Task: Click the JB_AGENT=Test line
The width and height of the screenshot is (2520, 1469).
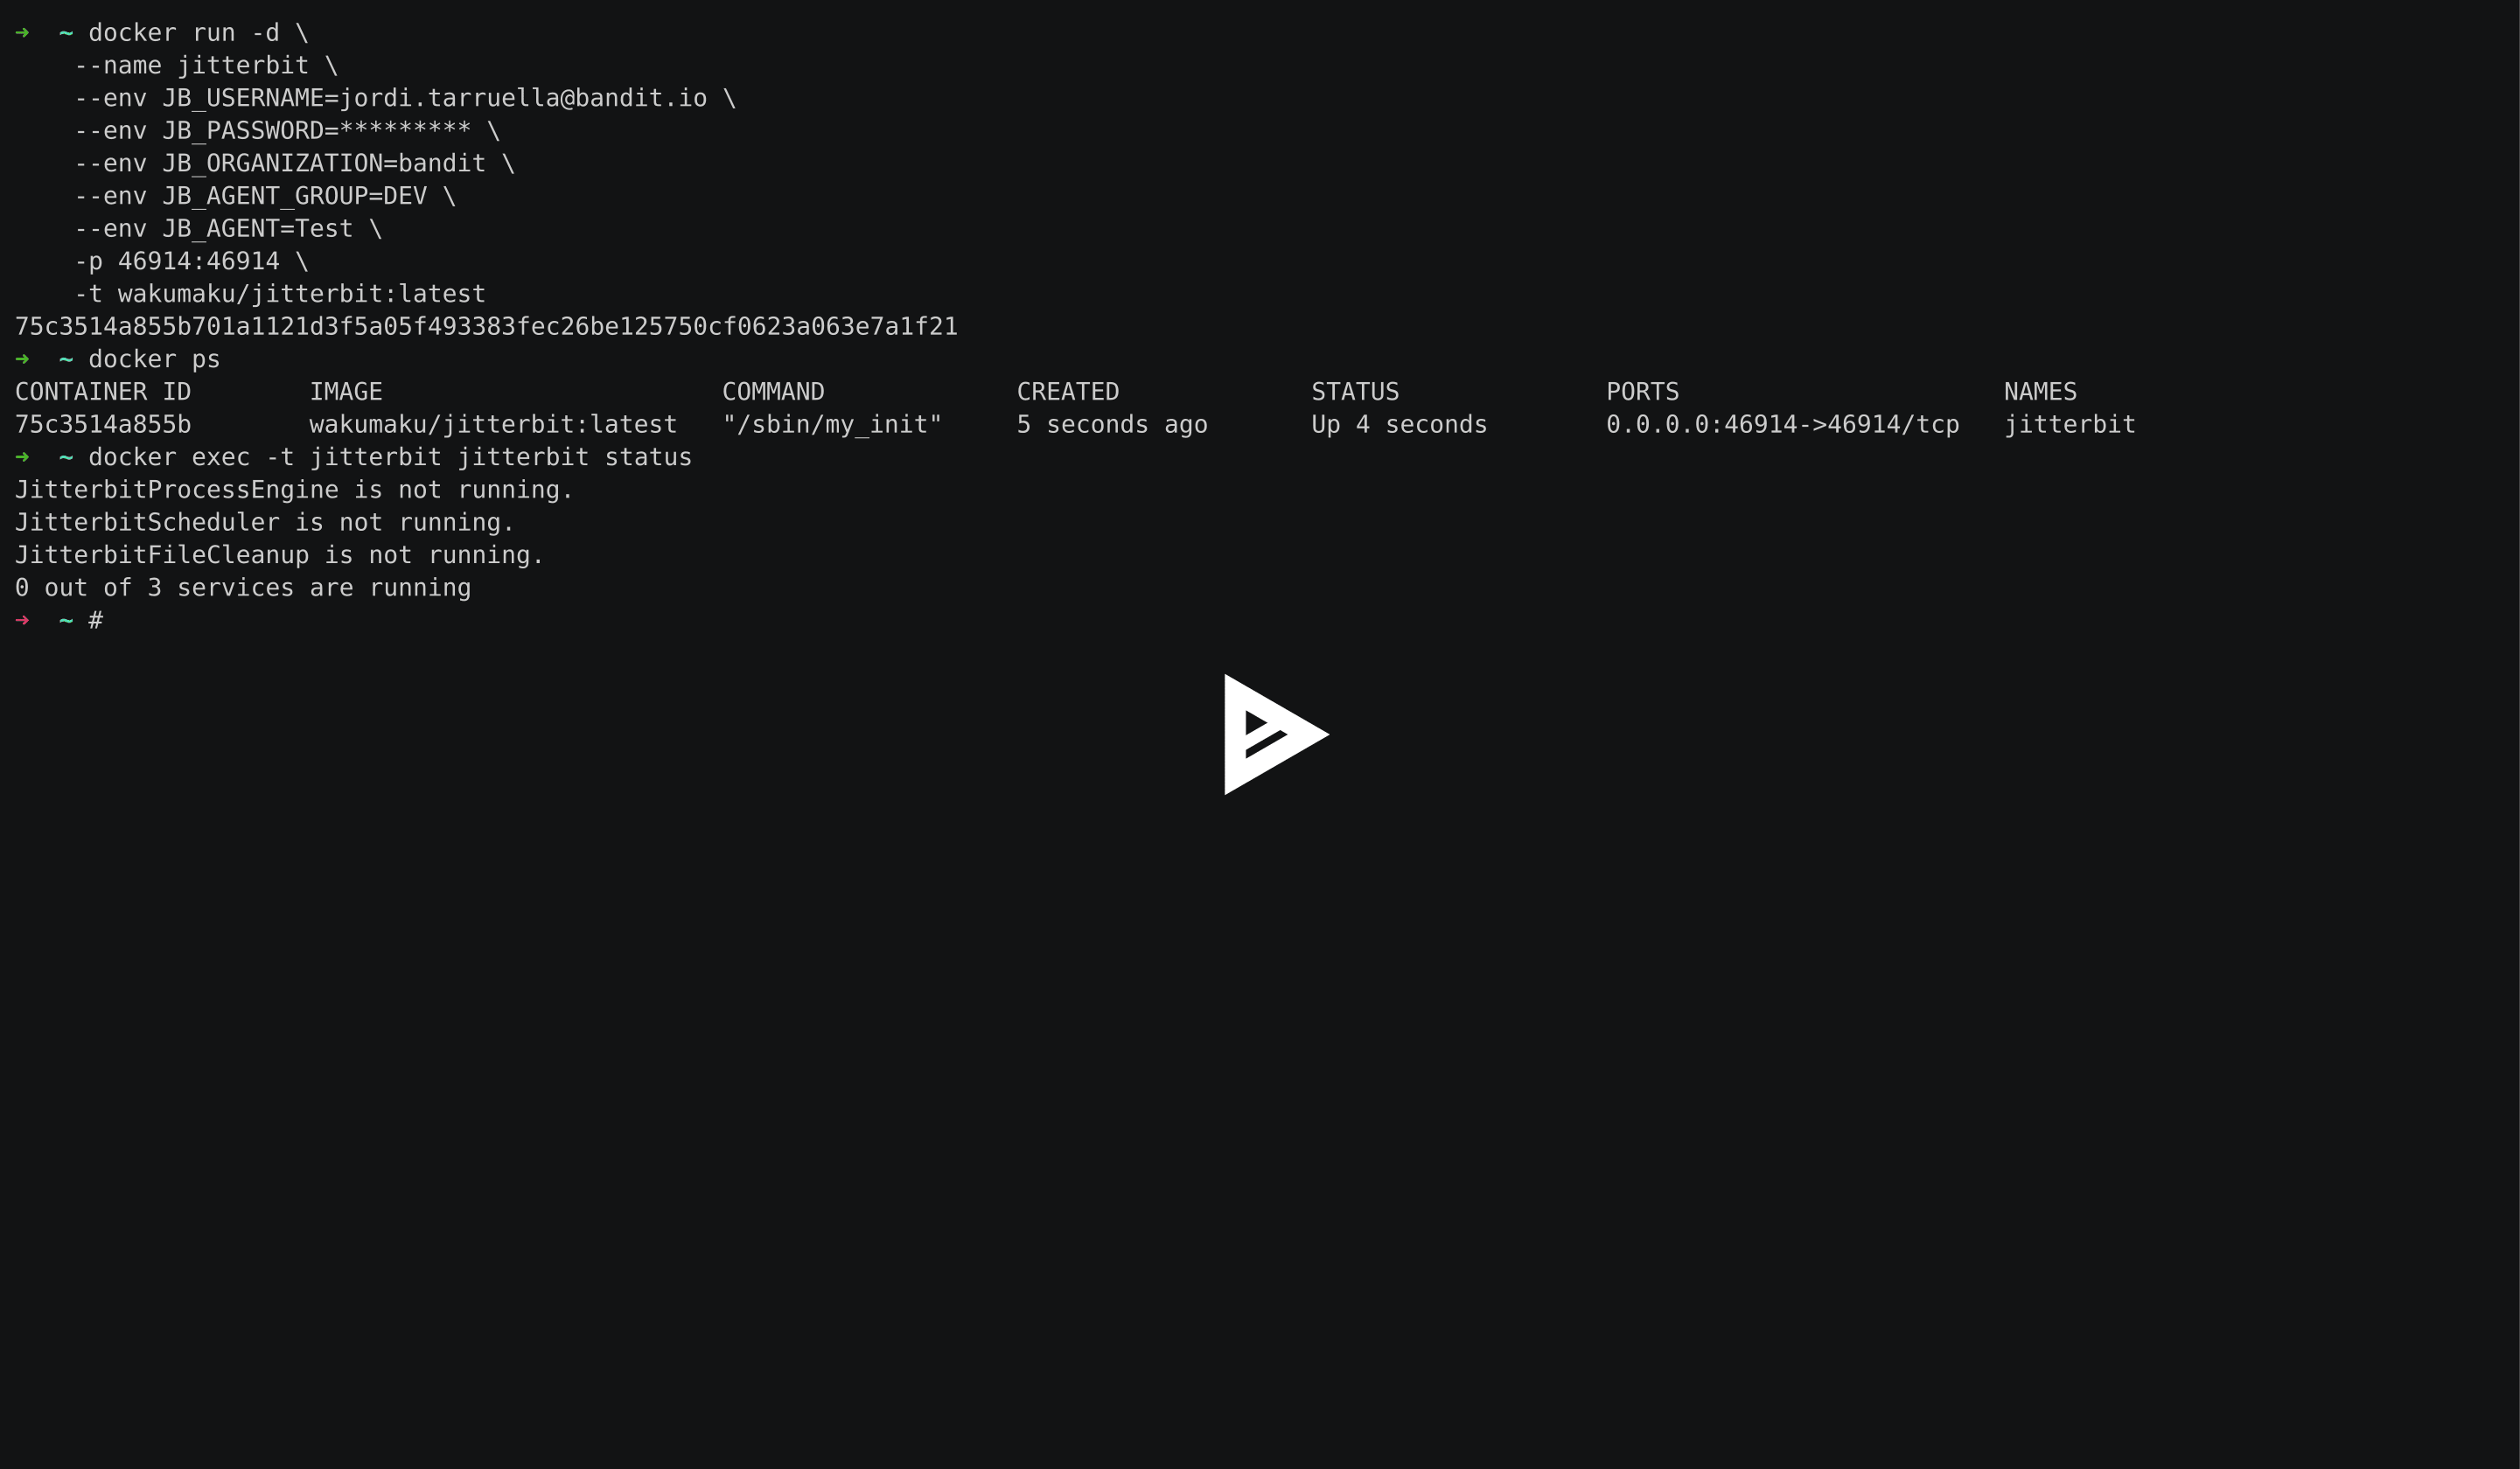Action: [x=228, y=229]
